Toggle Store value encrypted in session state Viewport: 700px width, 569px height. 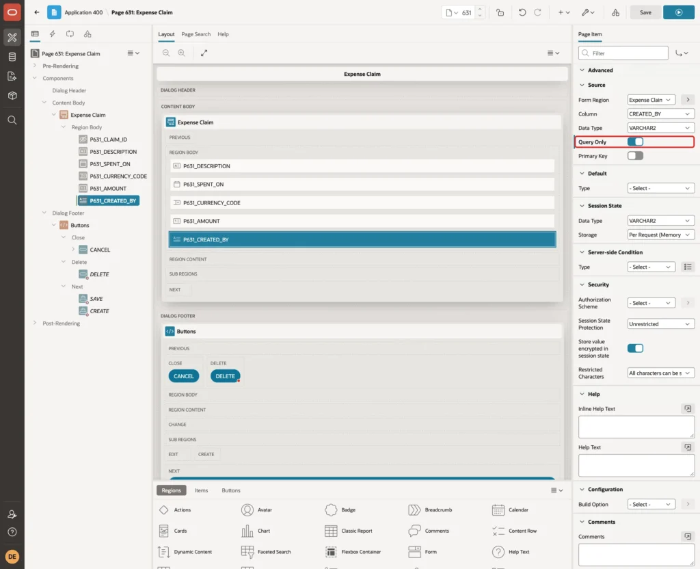635,348
